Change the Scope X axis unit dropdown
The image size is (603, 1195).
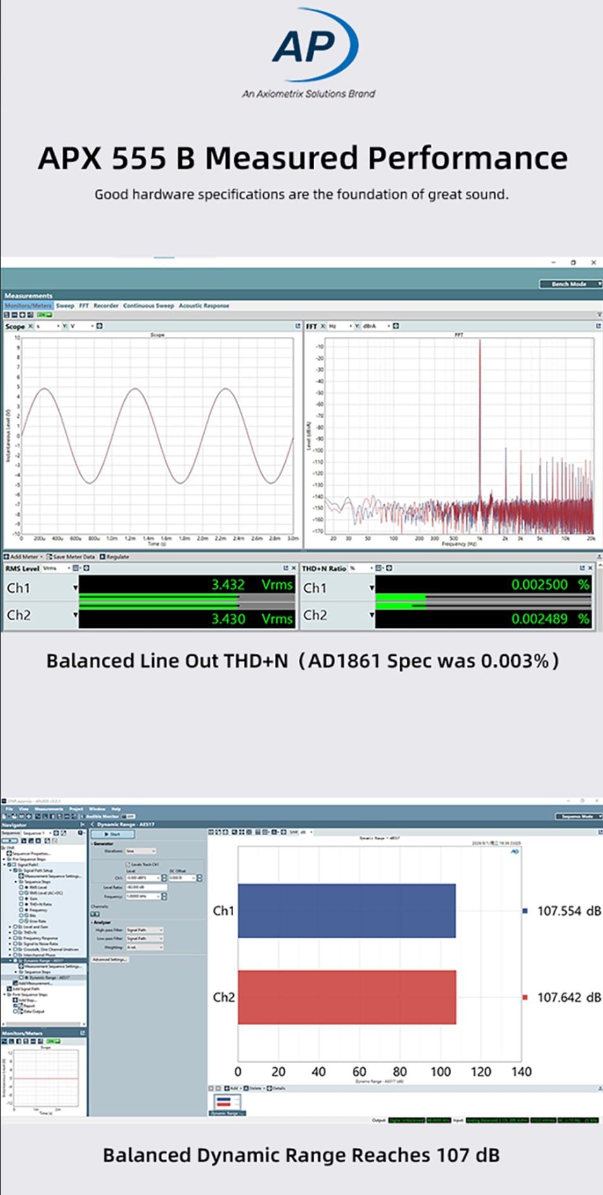[x=48, y=326]
